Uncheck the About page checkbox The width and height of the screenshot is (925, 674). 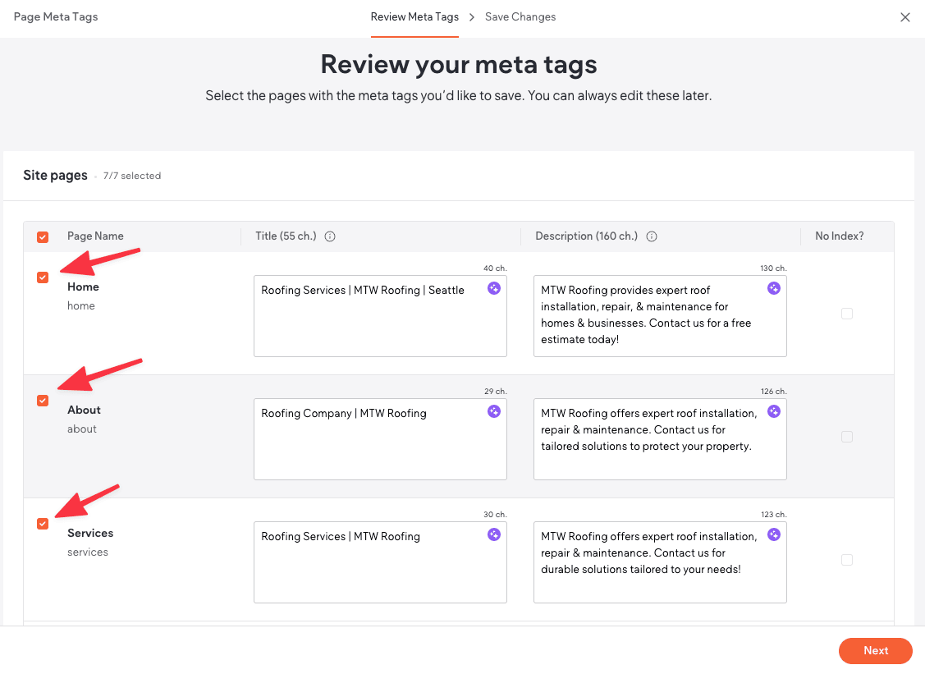point(43,401)
